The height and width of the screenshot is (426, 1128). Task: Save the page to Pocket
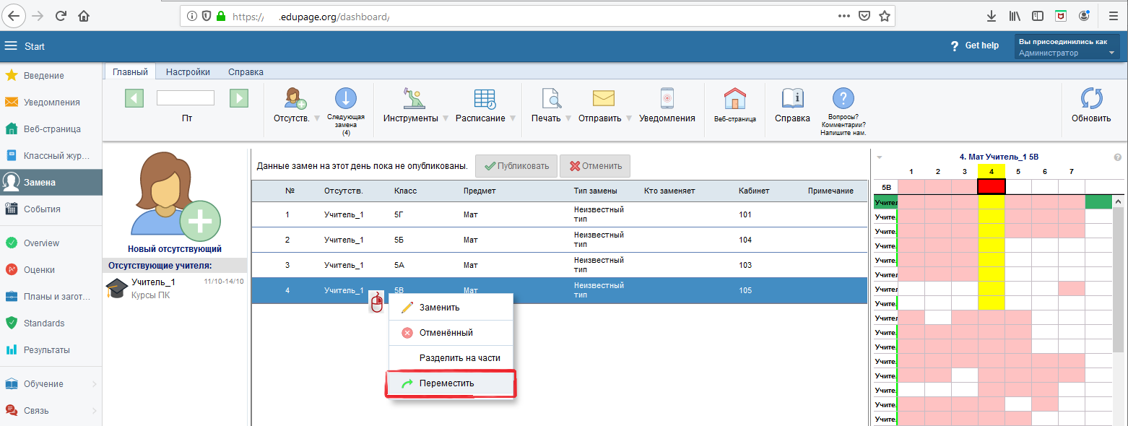point(864,16)
